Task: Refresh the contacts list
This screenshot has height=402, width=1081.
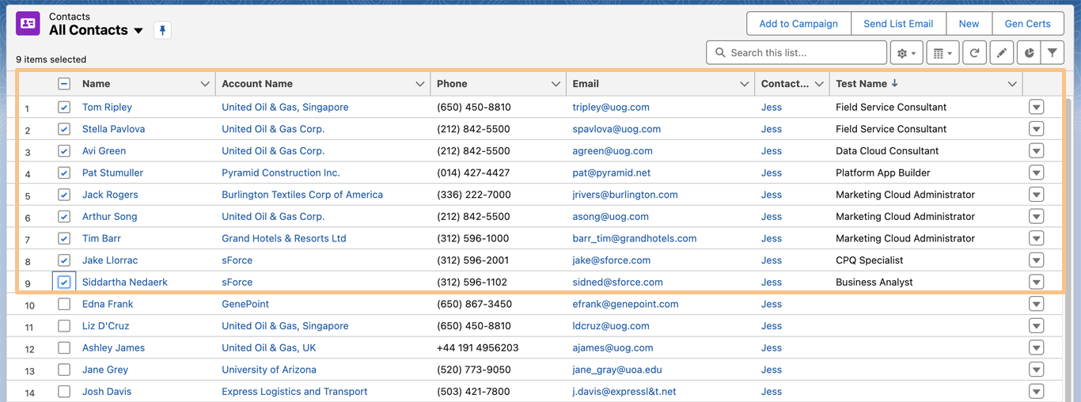Action: click(975, 53)
